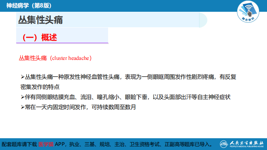
Task: Click the People's Medical Publishing House logo
Action: [242, 144]
